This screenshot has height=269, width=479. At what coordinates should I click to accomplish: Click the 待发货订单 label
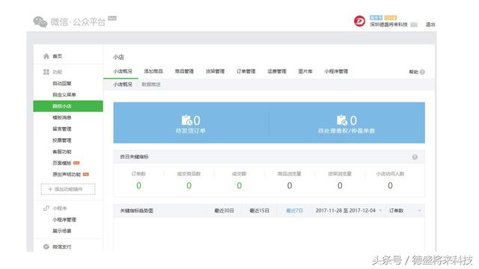tap(191, 131)
